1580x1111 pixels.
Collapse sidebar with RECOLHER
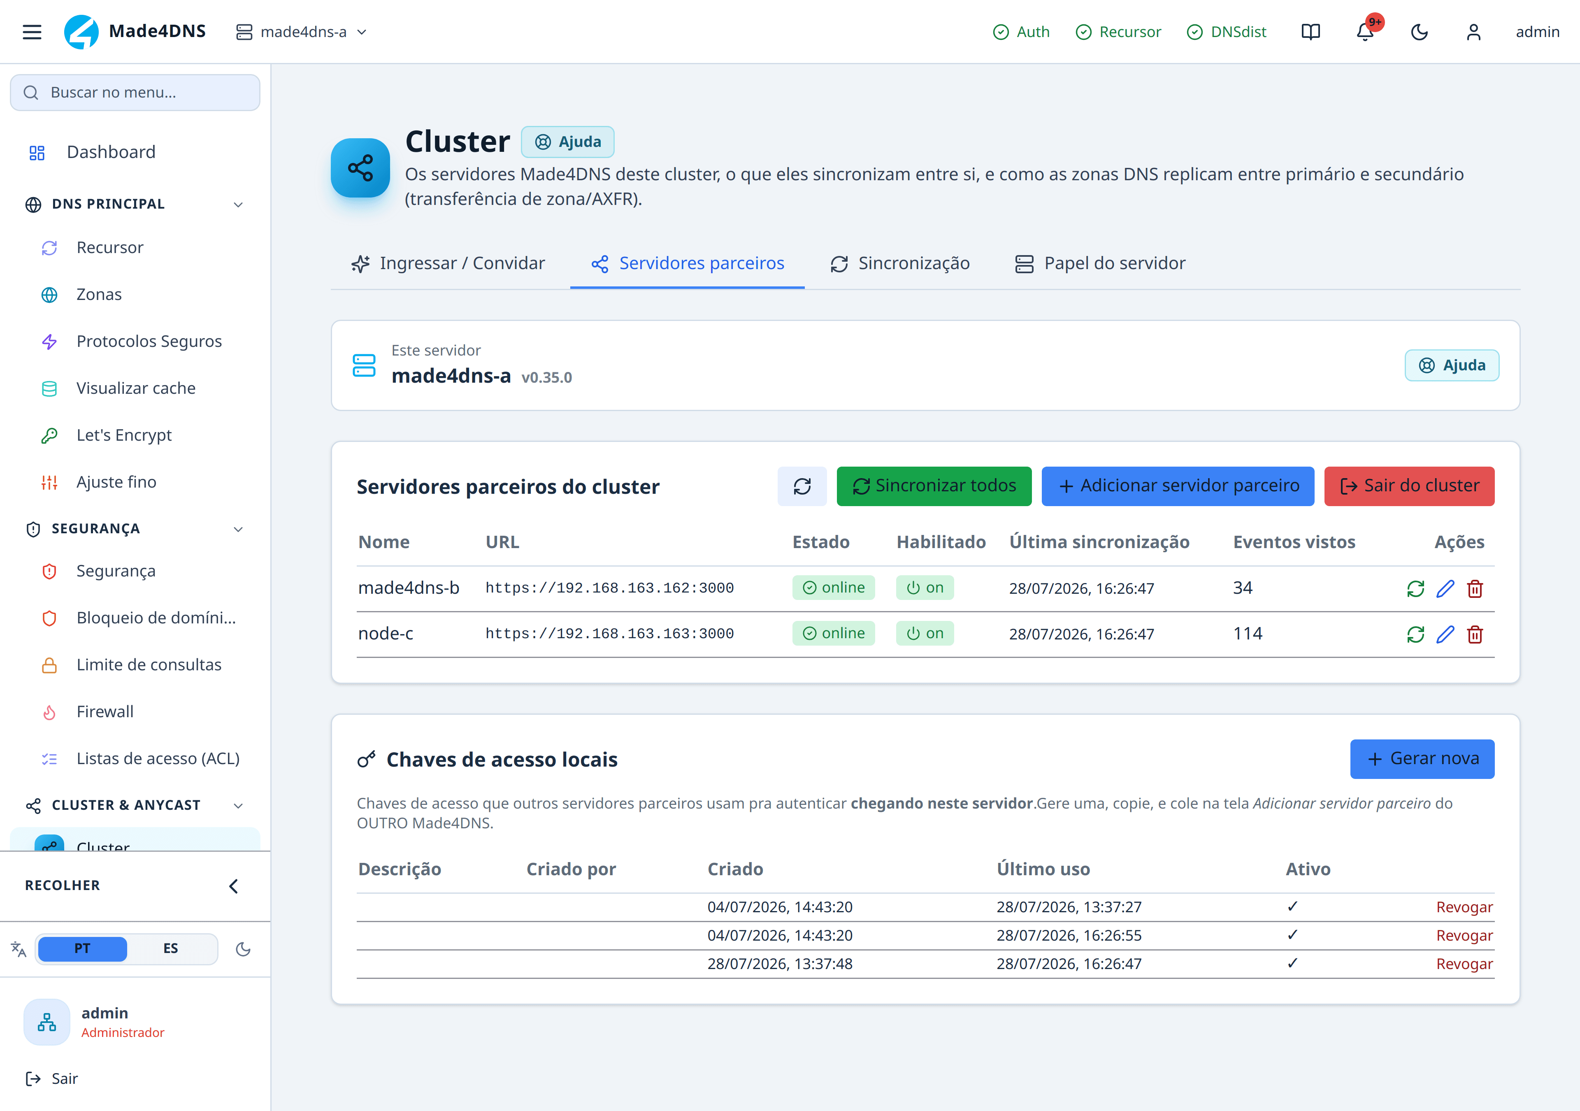[x=135, y=886]
